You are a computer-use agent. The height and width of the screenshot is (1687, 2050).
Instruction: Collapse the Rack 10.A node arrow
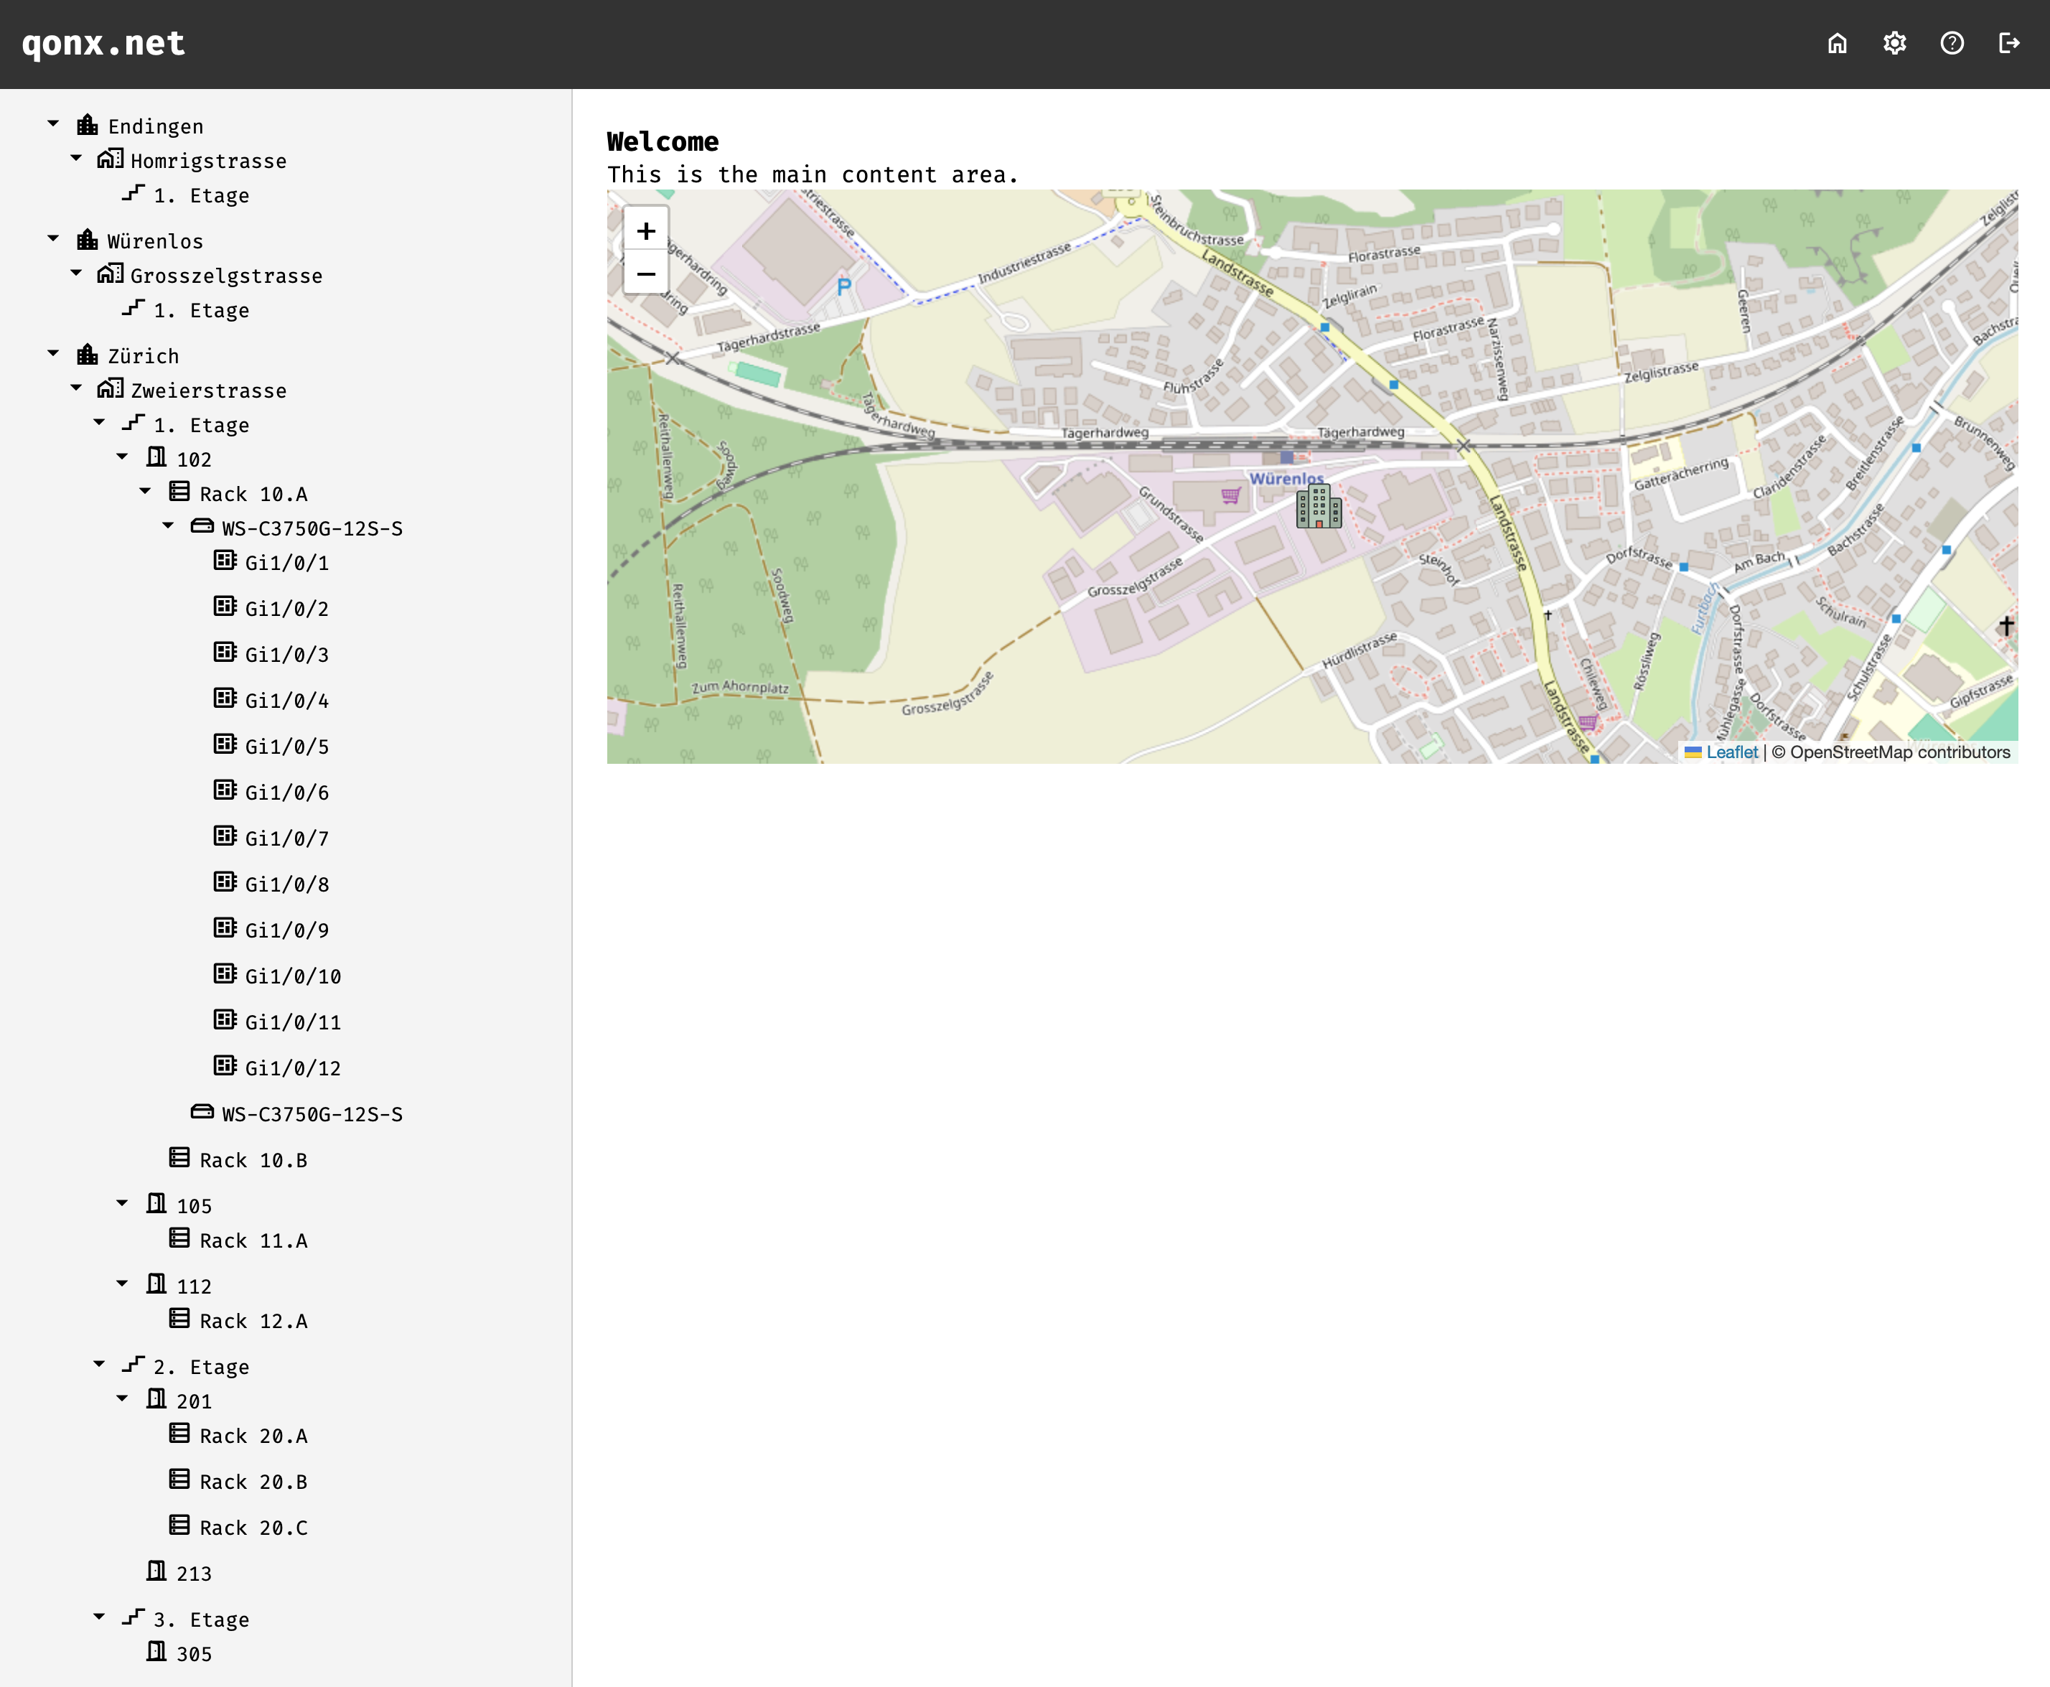click(x=145, y=492)
